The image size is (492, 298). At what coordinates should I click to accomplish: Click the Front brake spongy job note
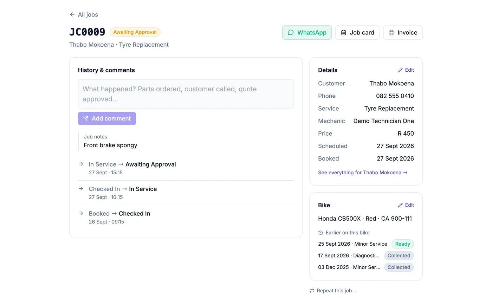[110, 145]
